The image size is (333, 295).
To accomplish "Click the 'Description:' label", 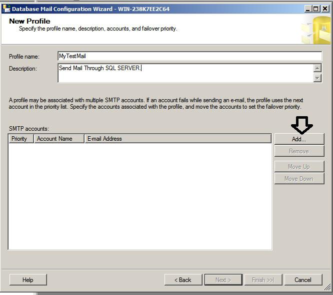I will 23,69.
